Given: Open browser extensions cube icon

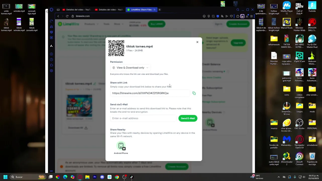Looking at the screenshot, I should 238,16.
